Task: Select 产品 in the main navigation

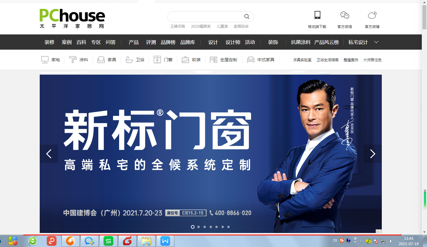Action: 134,42
